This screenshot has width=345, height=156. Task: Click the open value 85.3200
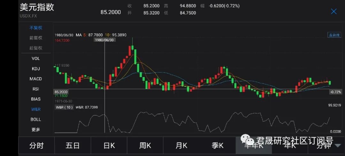[x=151, y=13]
